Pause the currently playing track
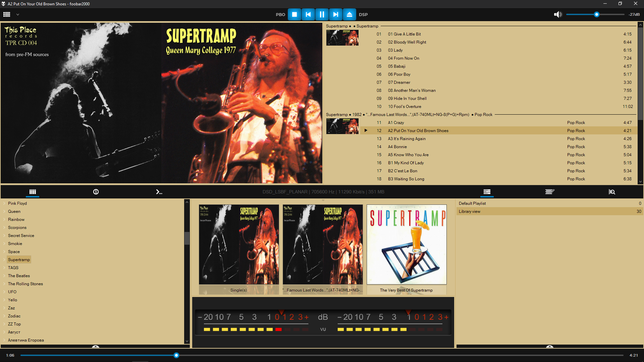Image resolution: width=644 pixels, height=362 pixels. [322, 15]
